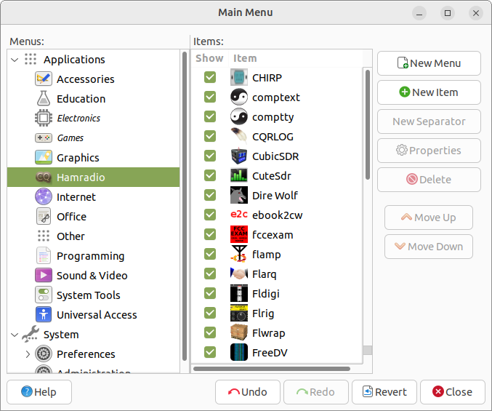Toggle the Show checkbox for Fldigi
492x411 pixels.
click(x=210, y=294)
